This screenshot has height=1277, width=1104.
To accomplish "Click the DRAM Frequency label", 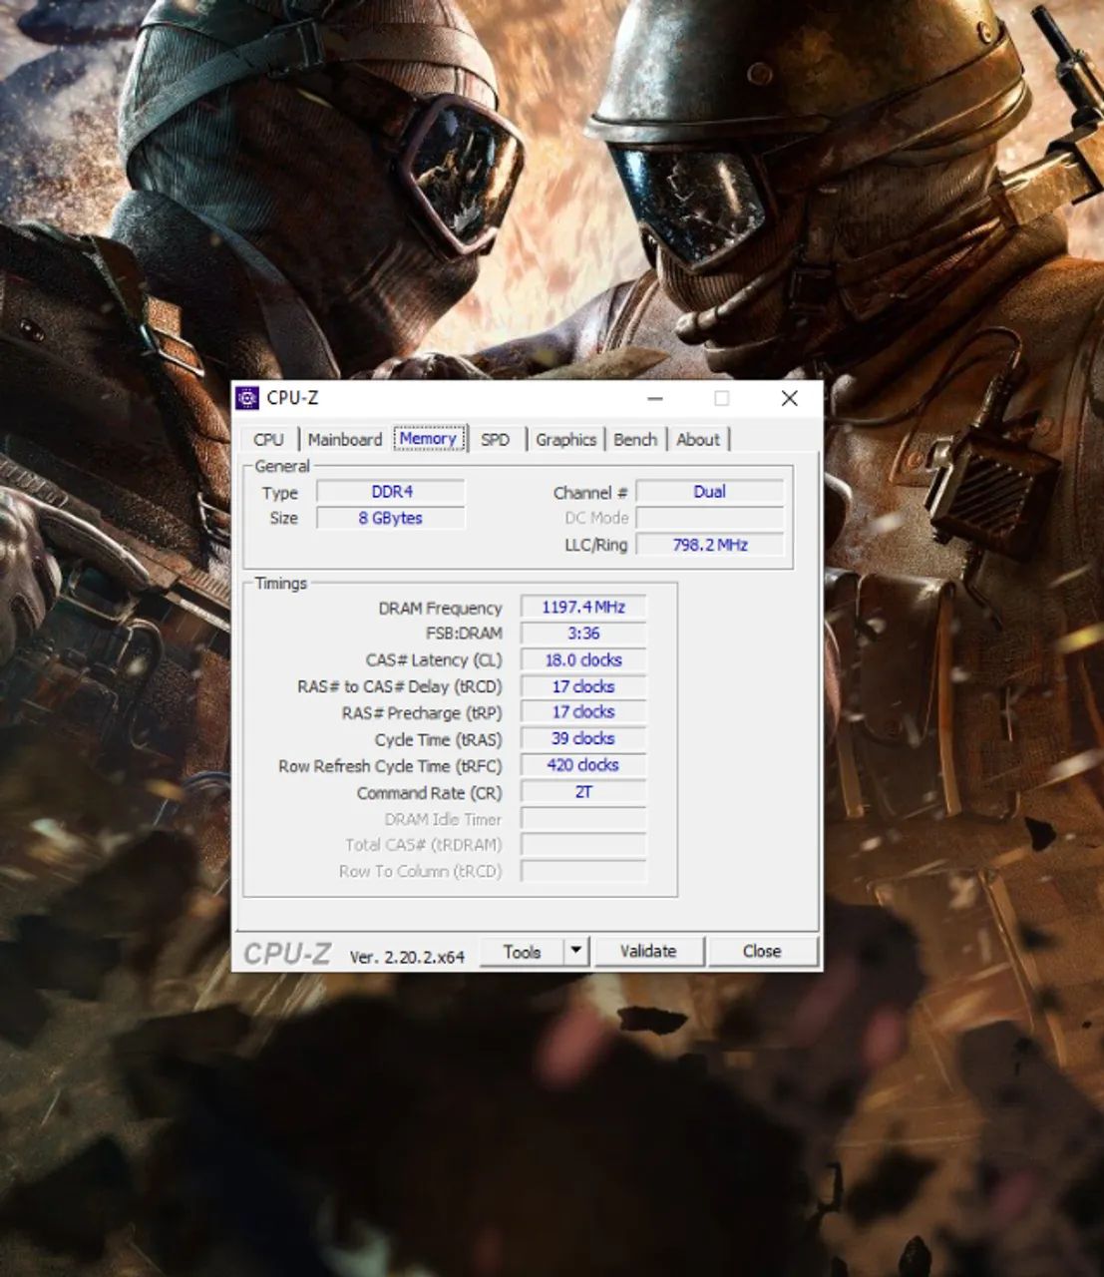I will pos(440,609).
